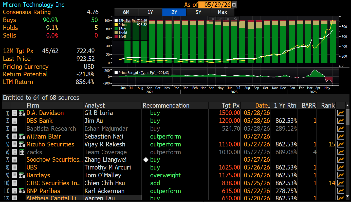
Task: Click the analyst list scrollbar thumb
Action: click(348, 117)
